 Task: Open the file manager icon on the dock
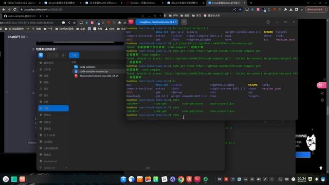pyautogui.click(x=123, y=179)
